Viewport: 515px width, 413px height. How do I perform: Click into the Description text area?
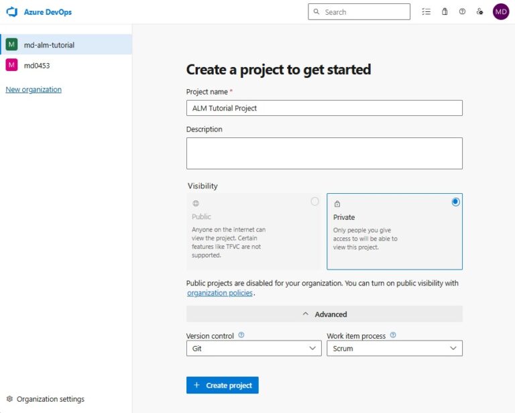click(324, 154)
